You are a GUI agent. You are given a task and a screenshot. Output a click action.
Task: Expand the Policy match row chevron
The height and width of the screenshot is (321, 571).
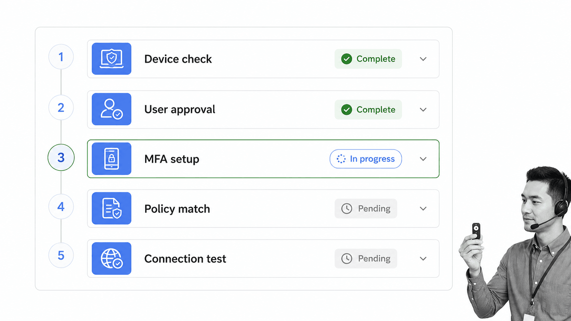(423, 209)
